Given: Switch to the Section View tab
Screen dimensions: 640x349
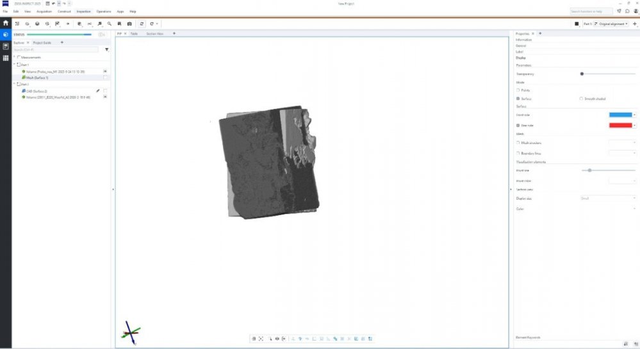Looking at the screenshot, I should (x=154, y=33).
